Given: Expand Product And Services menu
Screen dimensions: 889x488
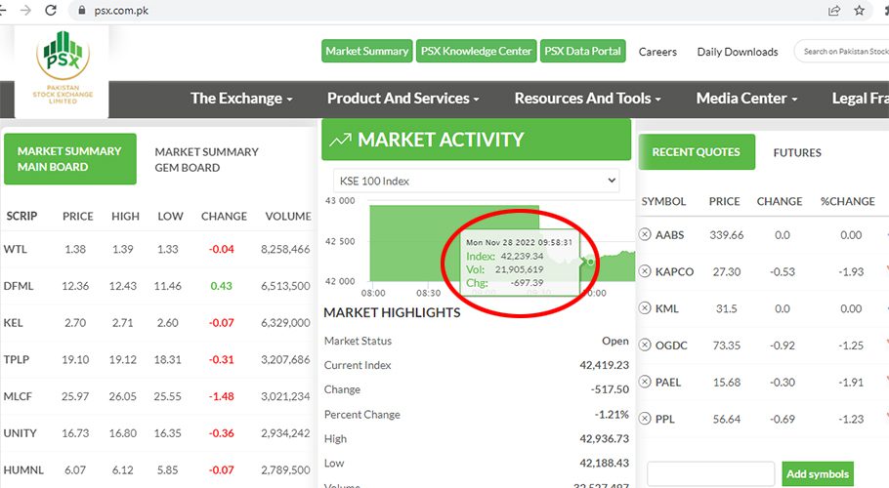Looking at the screenshot, I should pos(403,99).
